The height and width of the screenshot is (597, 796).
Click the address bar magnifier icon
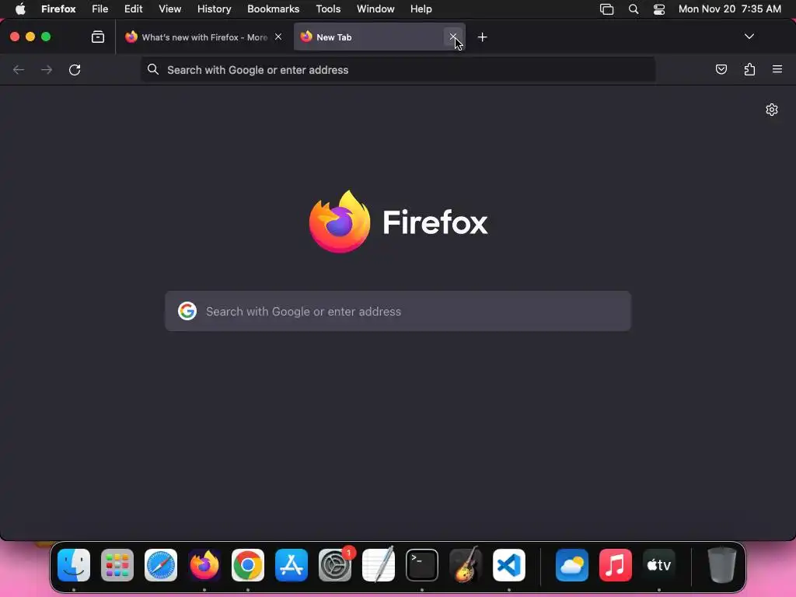153,69
